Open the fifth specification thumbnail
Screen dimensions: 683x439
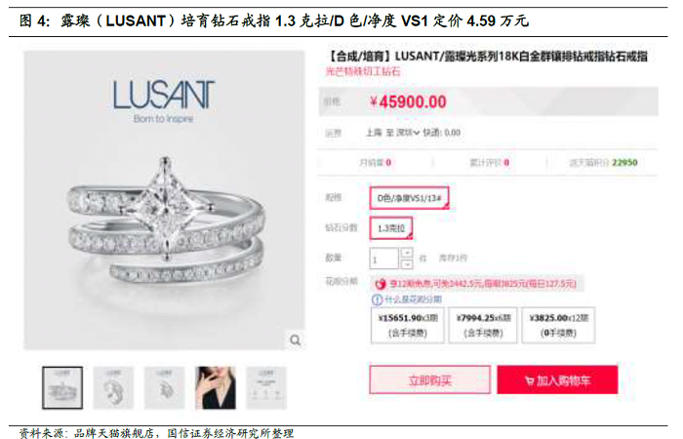click(266, 387)
